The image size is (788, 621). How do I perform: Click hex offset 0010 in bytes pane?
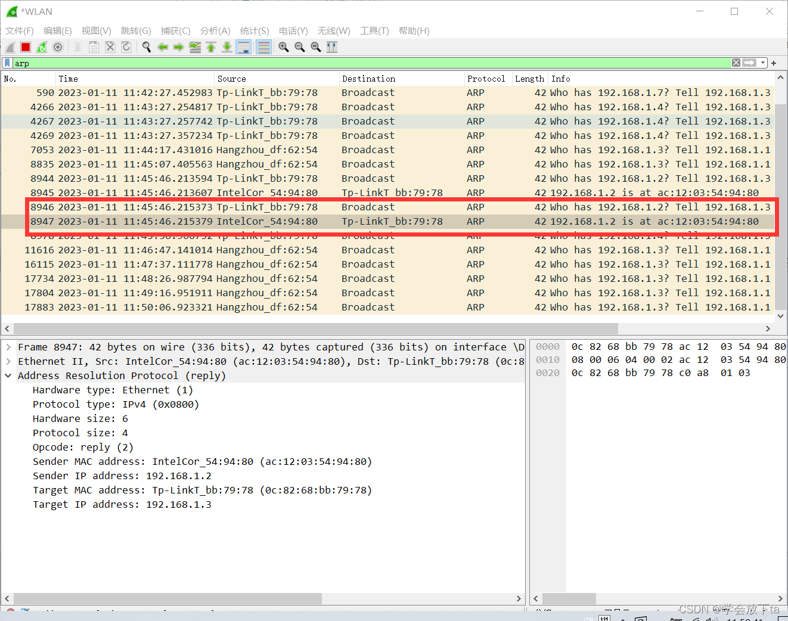pyautogui.click(x=548, y=360)
